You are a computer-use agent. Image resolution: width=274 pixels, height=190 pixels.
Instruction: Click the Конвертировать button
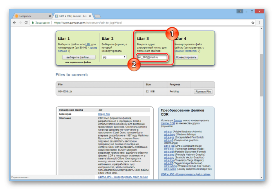pyautogui.click(x=186, y=57)
